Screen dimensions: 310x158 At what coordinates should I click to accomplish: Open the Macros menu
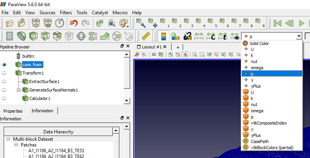point(120,13)
